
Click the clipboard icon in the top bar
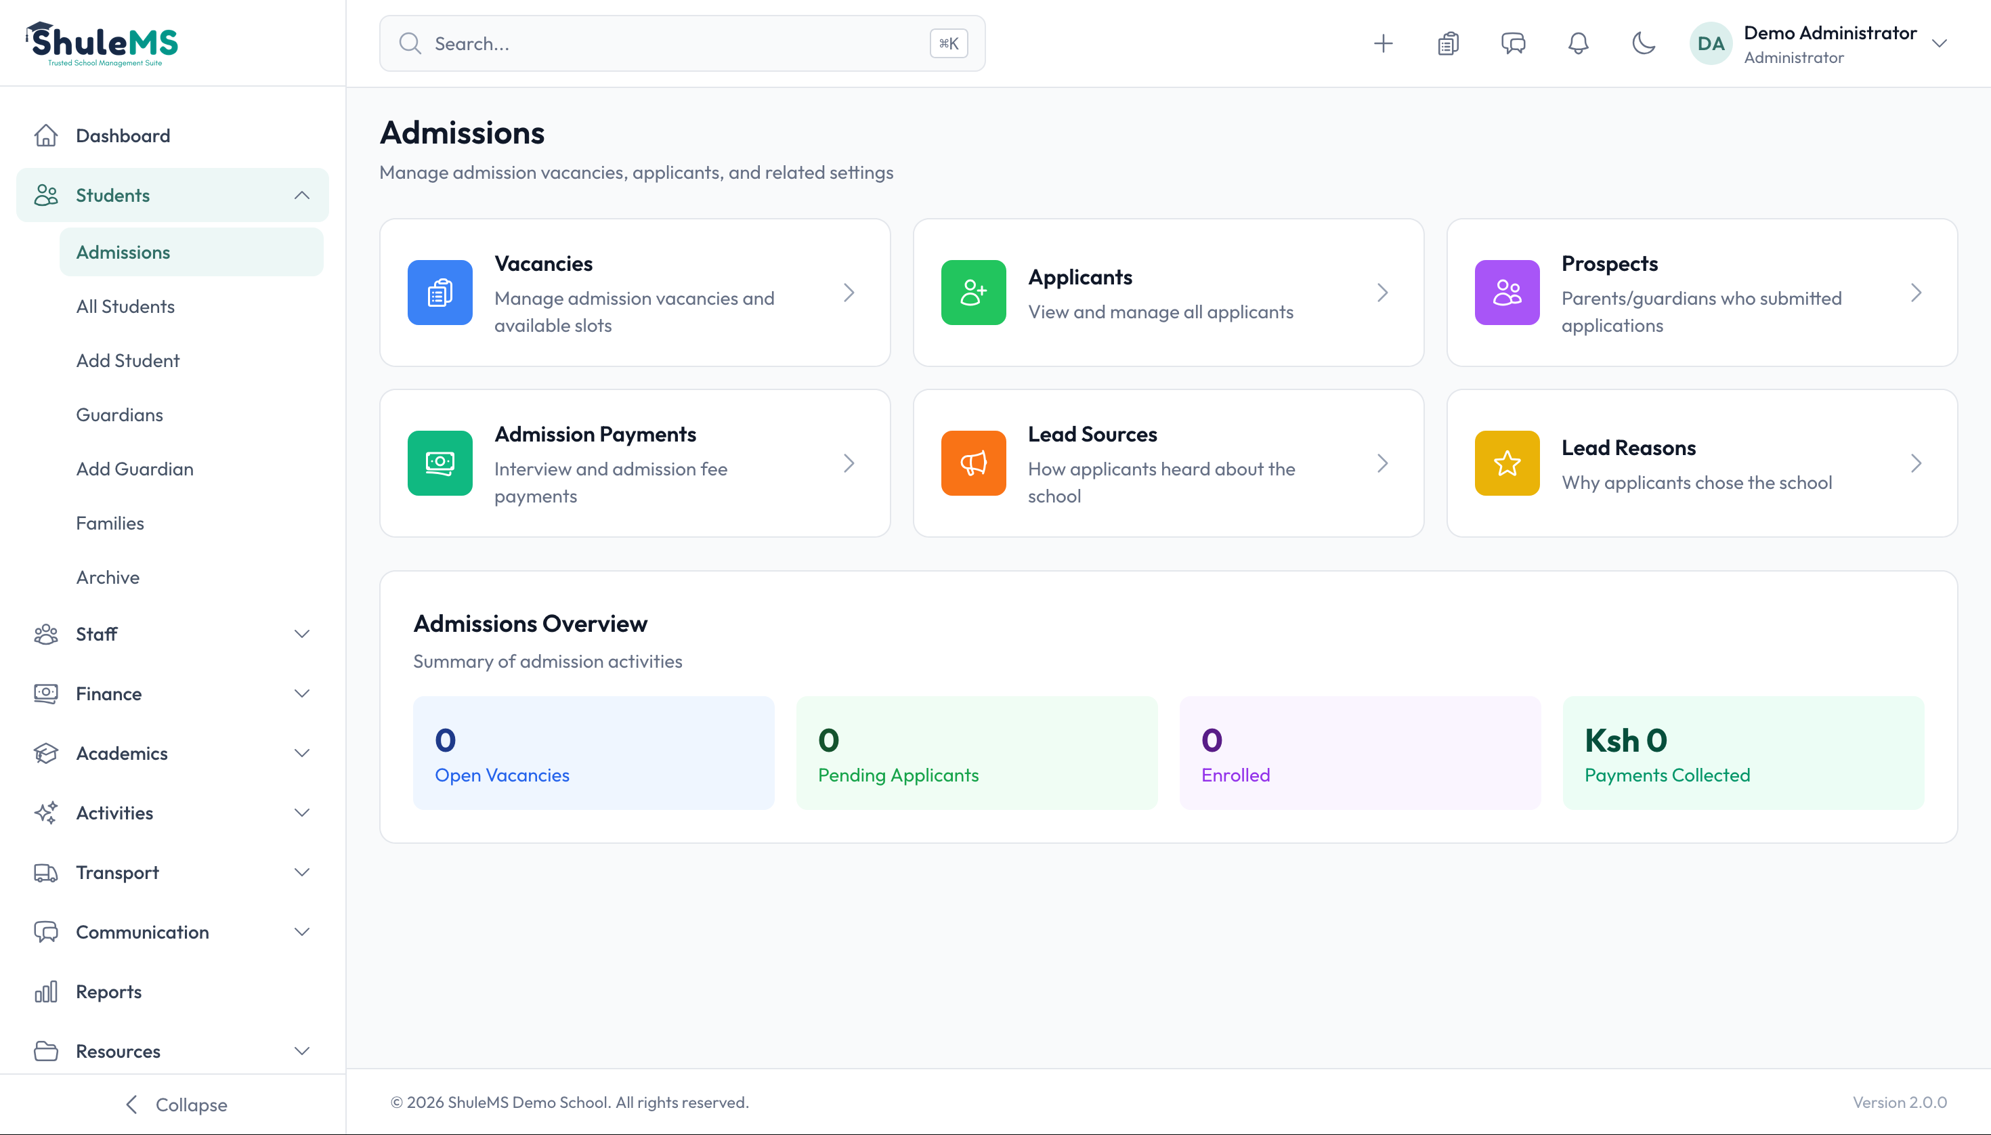pos(1447,43)
